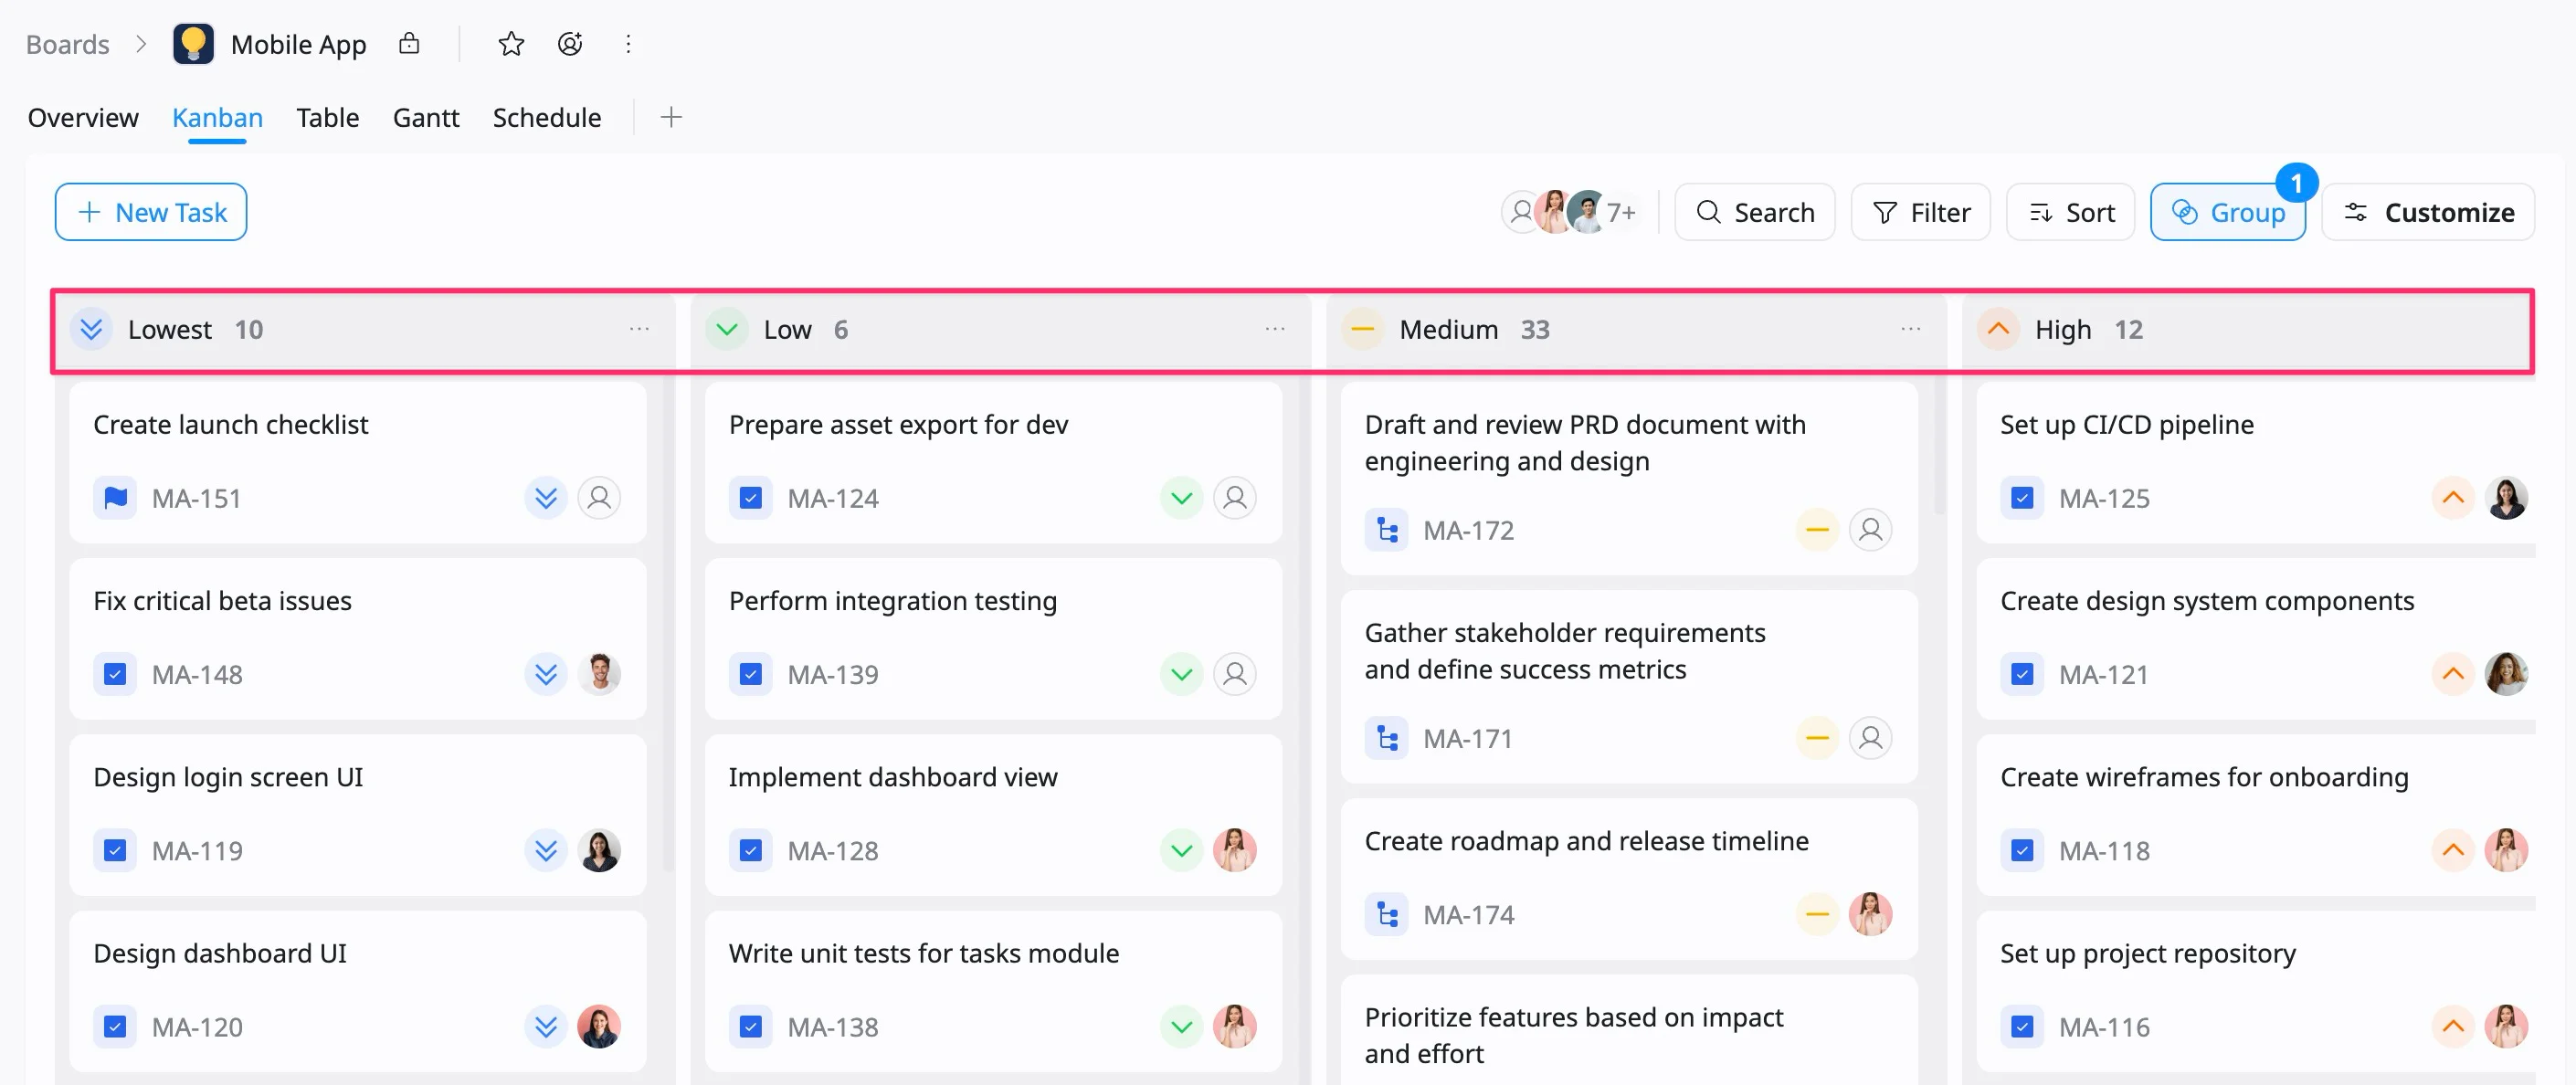Click the unassigned member avatar filter

coord(1521,212)
